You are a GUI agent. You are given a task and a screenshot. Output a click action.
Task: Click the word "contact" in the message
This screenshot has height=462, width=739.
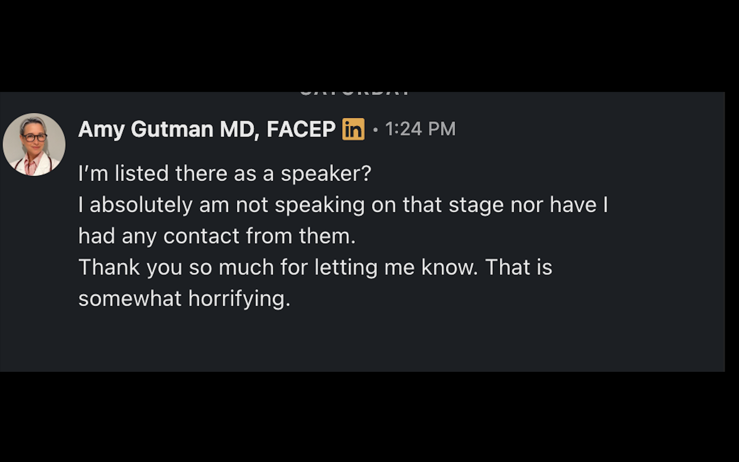(201, 236)
